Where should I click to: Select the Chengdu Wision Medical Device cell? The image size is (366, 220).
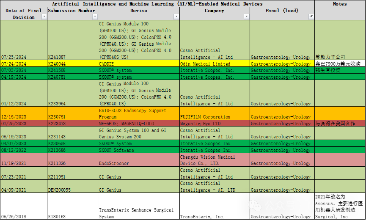[x=215, y=160]
